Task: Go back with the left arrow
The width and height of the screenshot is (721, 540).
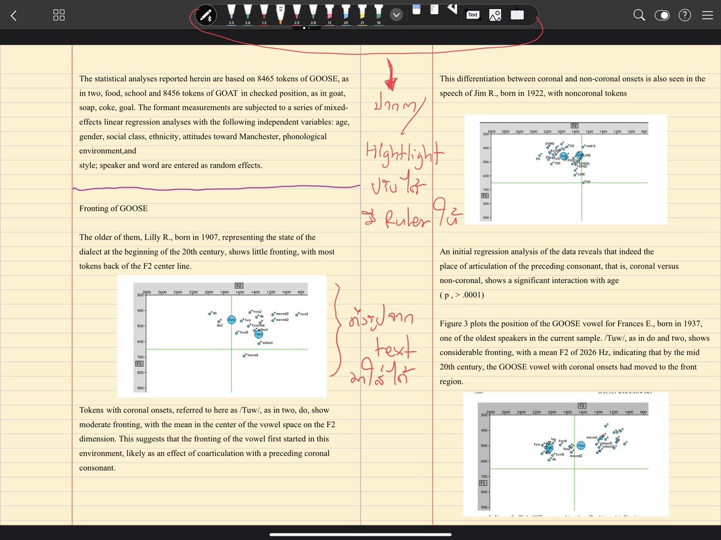Action: [14, 15]
